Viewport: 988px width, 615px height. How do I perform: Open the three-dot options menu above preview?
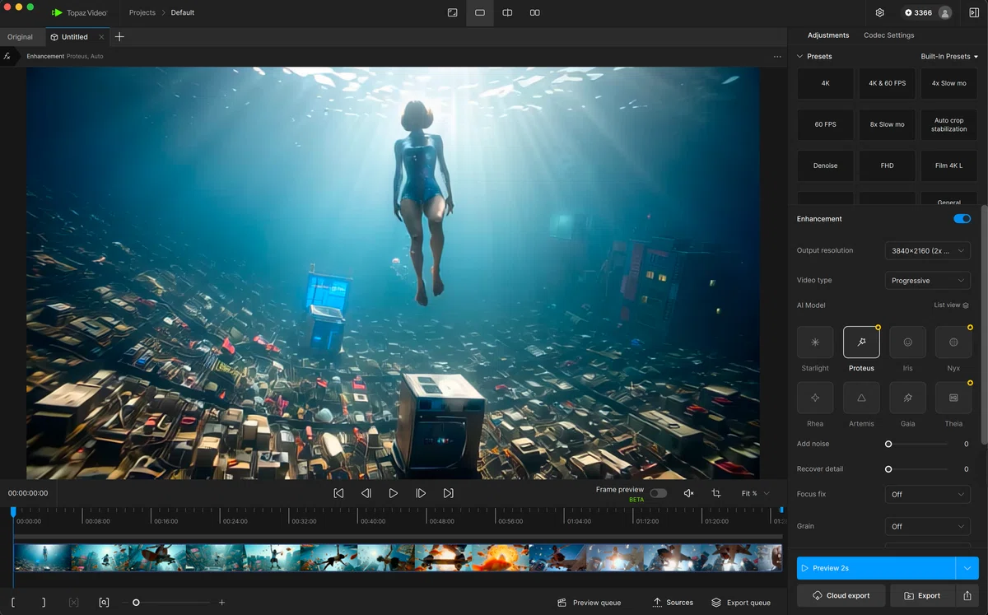click(x=777, y=57)
